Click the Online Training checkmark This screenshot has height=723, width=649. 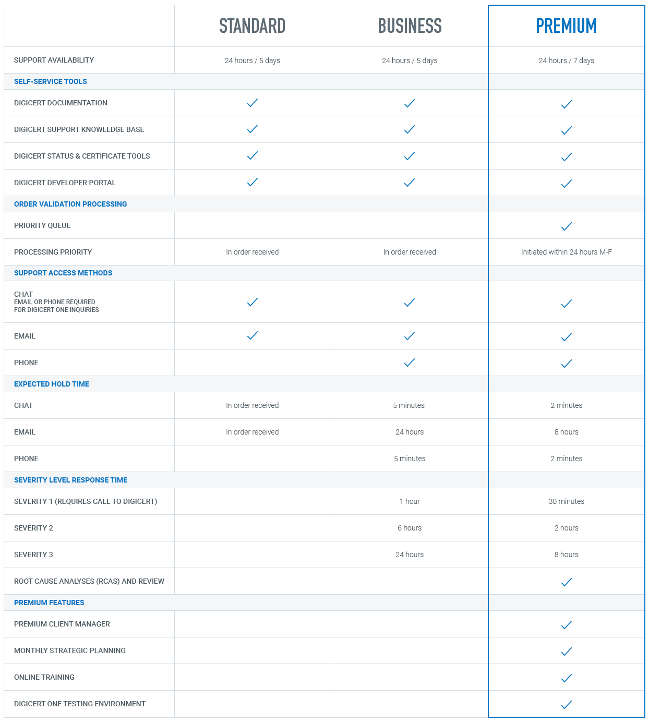[567, 678]
